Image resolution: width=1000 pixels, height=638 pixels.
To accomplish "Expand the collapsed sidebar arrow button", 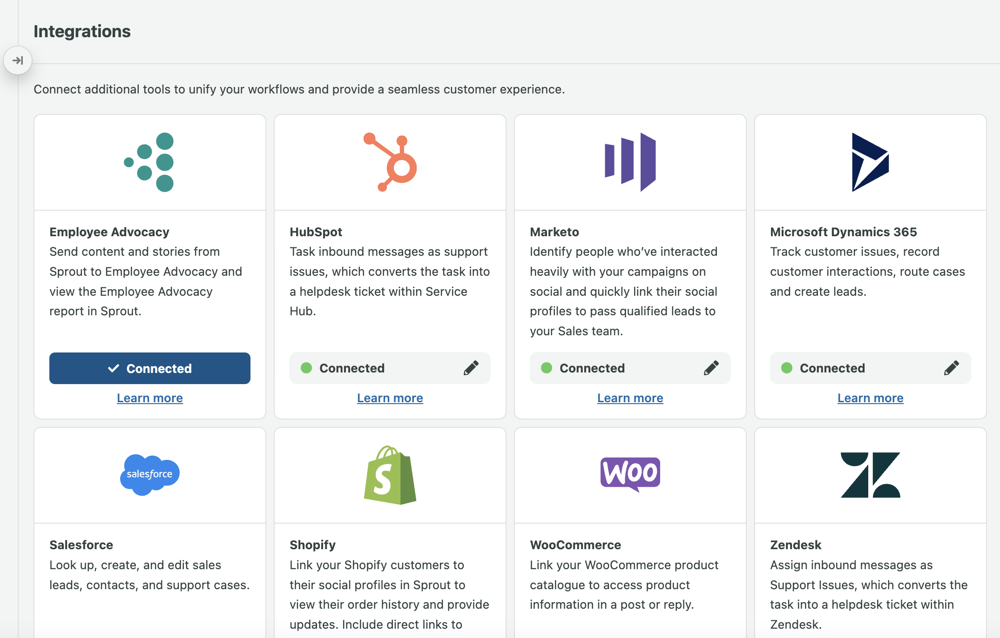I will pos(18,60).
